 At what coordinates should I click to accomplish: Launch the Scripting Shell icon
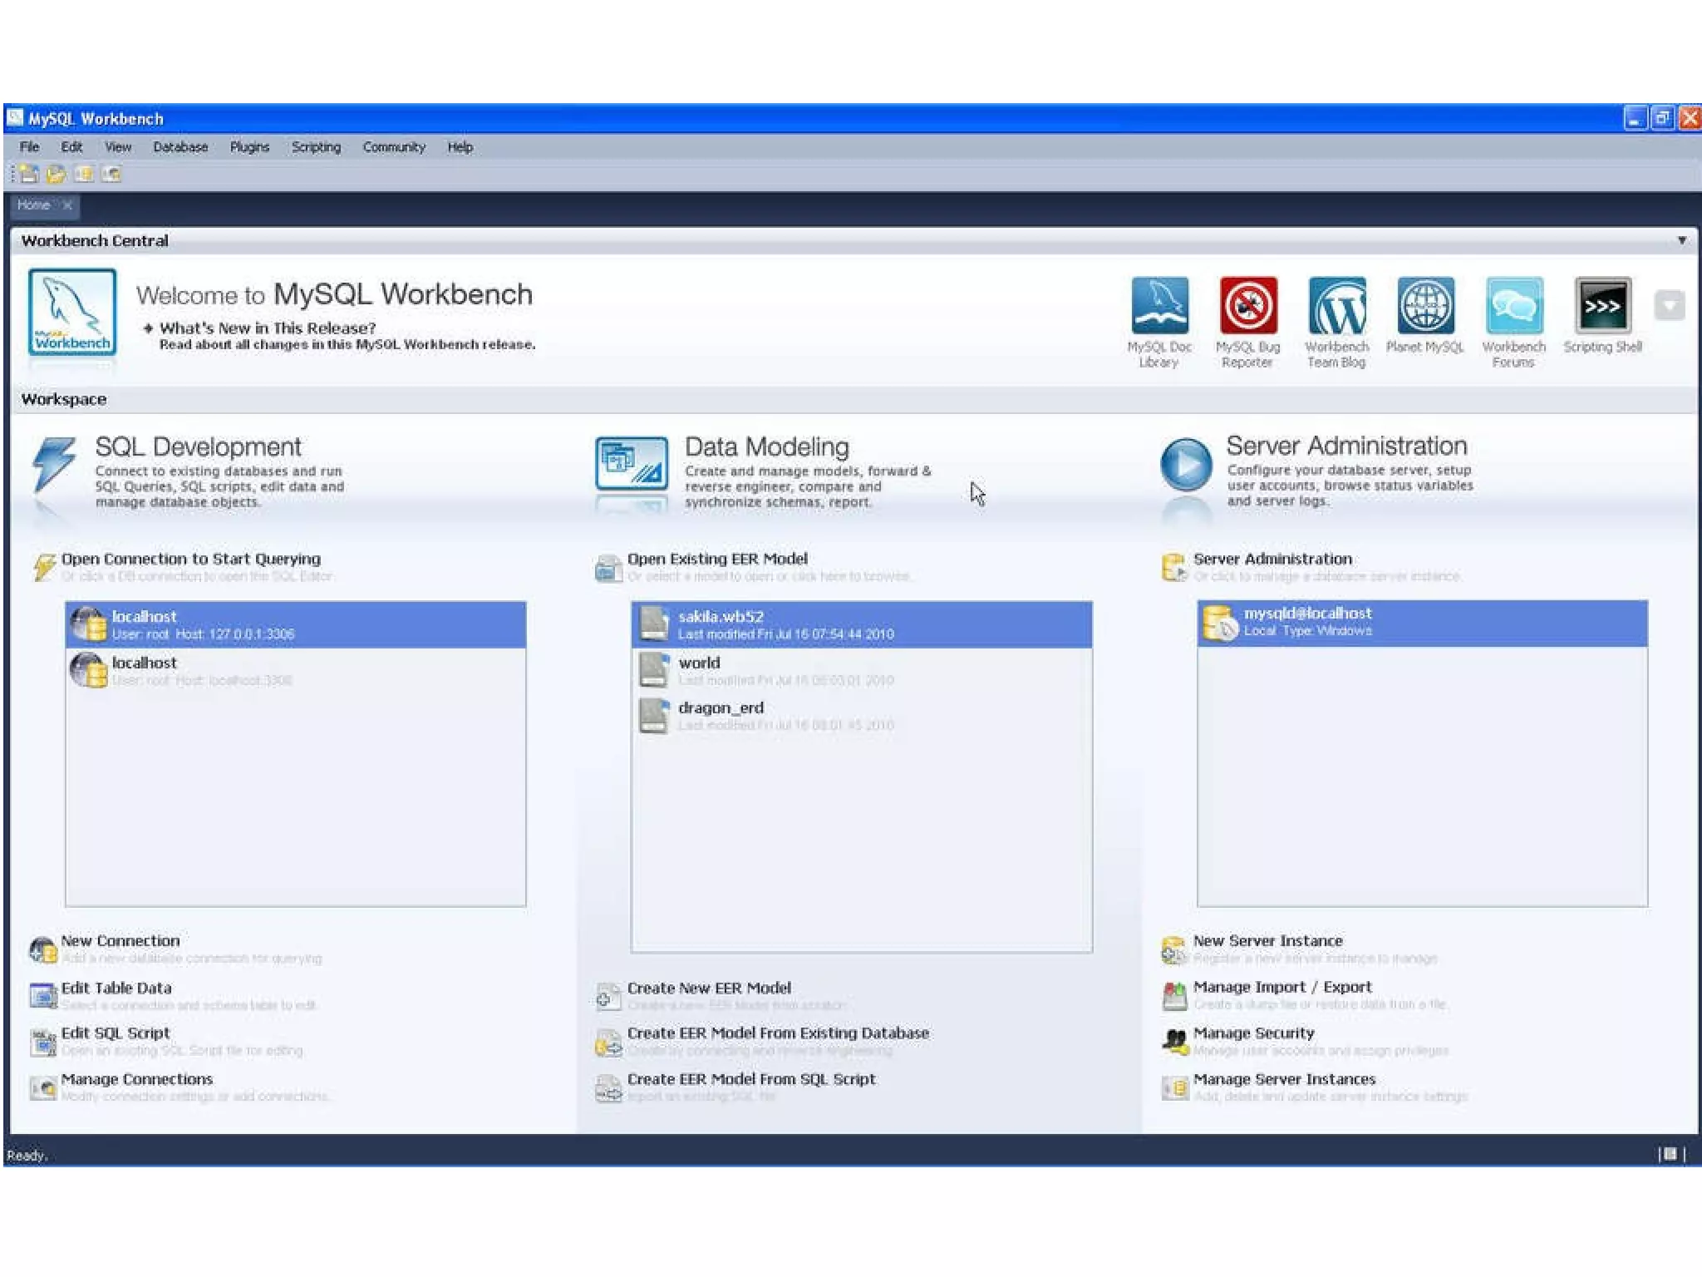pos(1602,306)
